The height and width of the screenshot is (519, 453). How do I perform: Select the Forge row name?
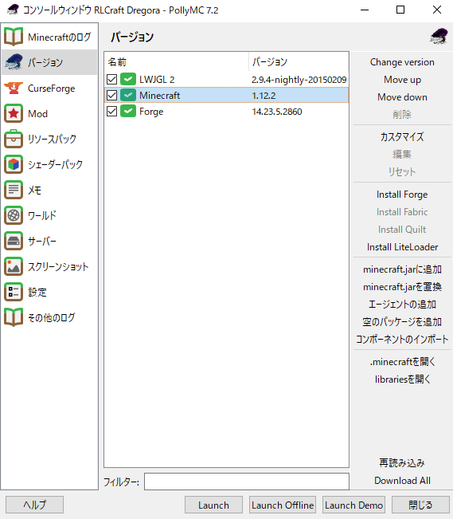[151, 112]
